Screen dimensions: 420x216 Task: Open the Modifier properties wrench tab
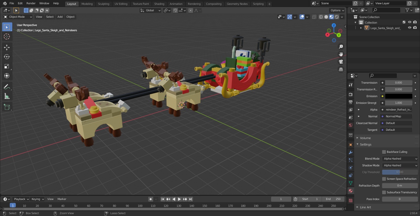coord(351,152)
